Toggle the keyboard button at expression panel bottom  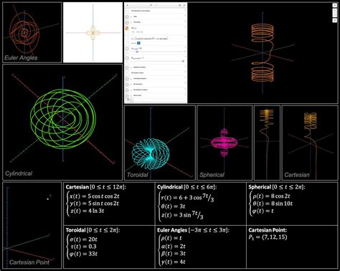(128, 100)
